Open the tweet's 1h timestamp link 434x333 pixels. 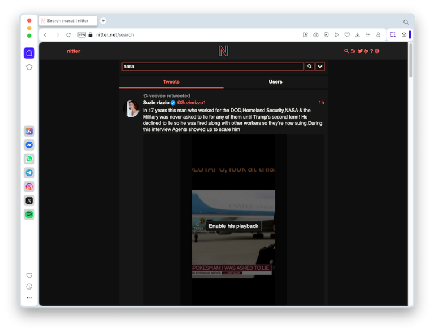321,103
